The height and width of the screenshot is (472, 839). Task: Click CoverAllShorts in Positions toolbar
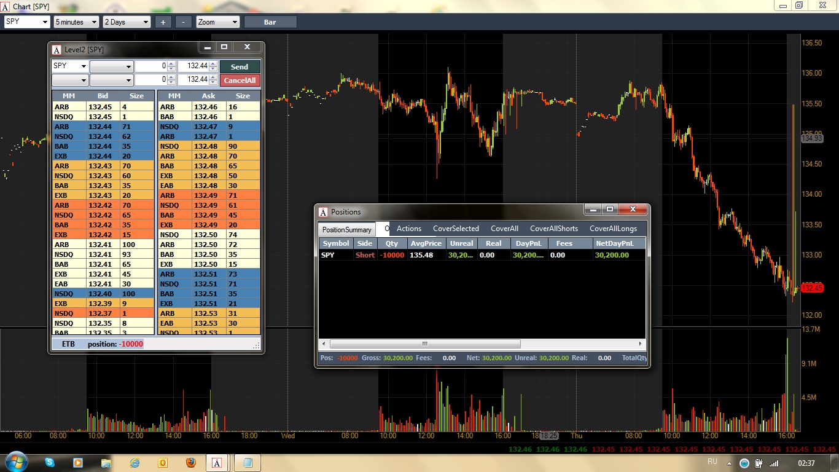point(554,229)
